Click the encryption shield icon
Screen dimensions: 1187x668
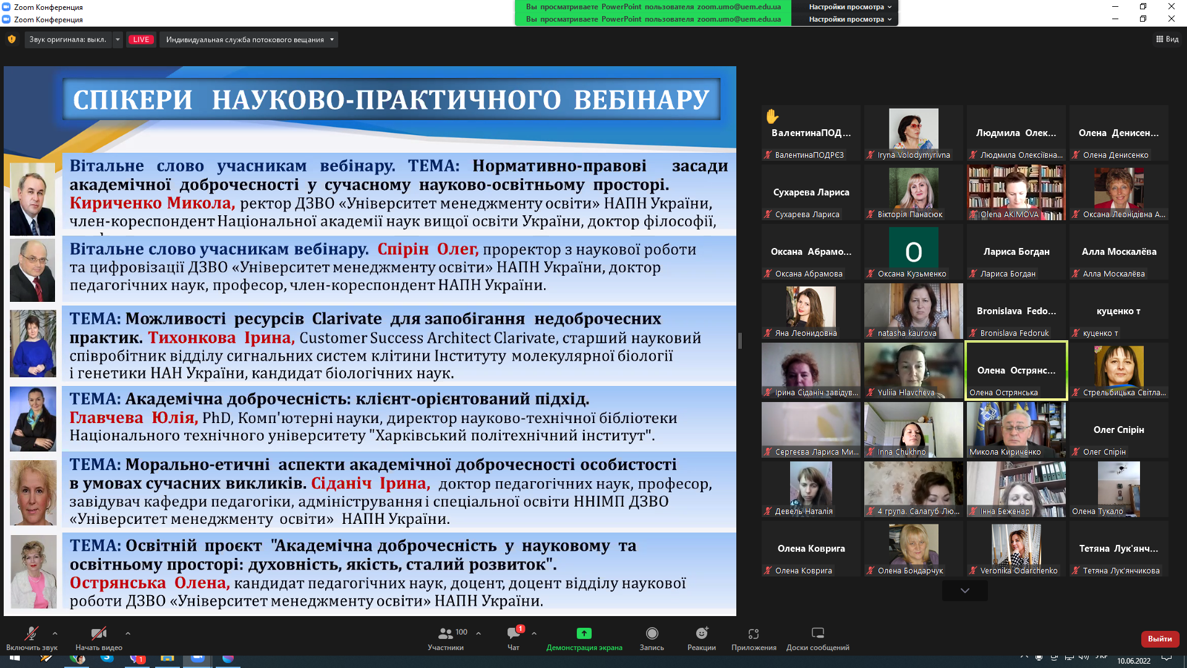coord(12,40)
